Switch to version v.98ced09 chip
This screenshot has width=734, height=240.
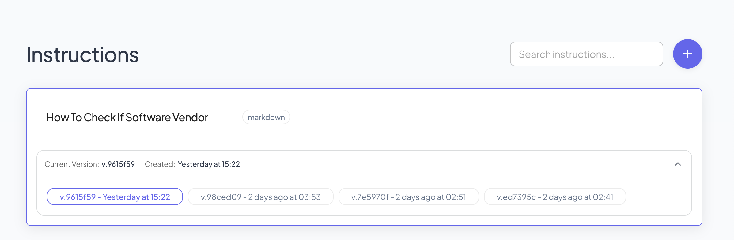[260, 197]
